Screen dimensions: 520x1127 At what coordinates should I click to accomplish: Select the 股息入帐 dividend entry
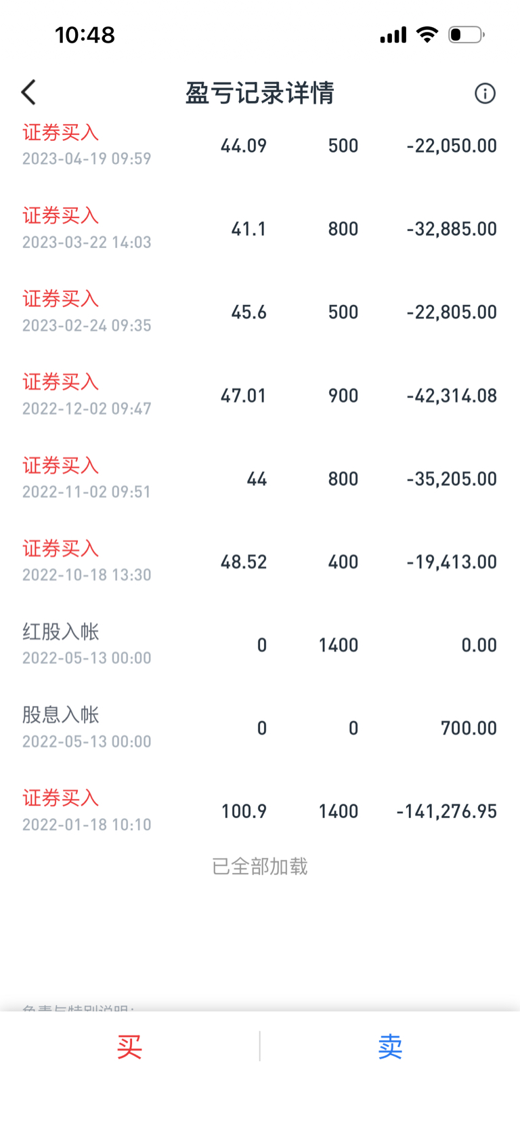[x=260, y=728]
